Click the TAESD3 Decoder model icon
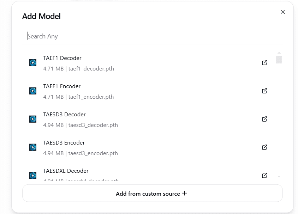Screen dimensions: 298x214 33,119
